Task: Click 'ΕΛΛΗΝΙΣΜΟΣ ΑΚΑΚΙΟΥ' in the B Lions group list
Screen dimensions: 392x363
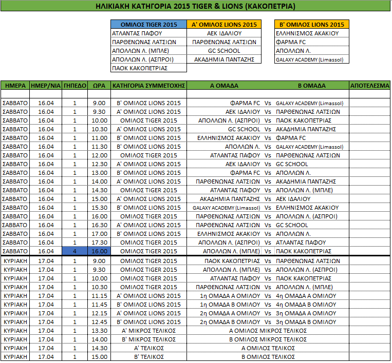Action: (x=307, y=33)
